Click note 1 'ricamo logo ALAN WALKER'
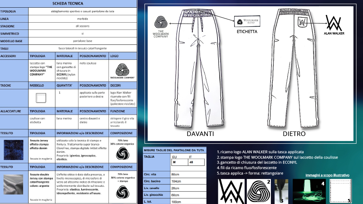 click(260, 152)
